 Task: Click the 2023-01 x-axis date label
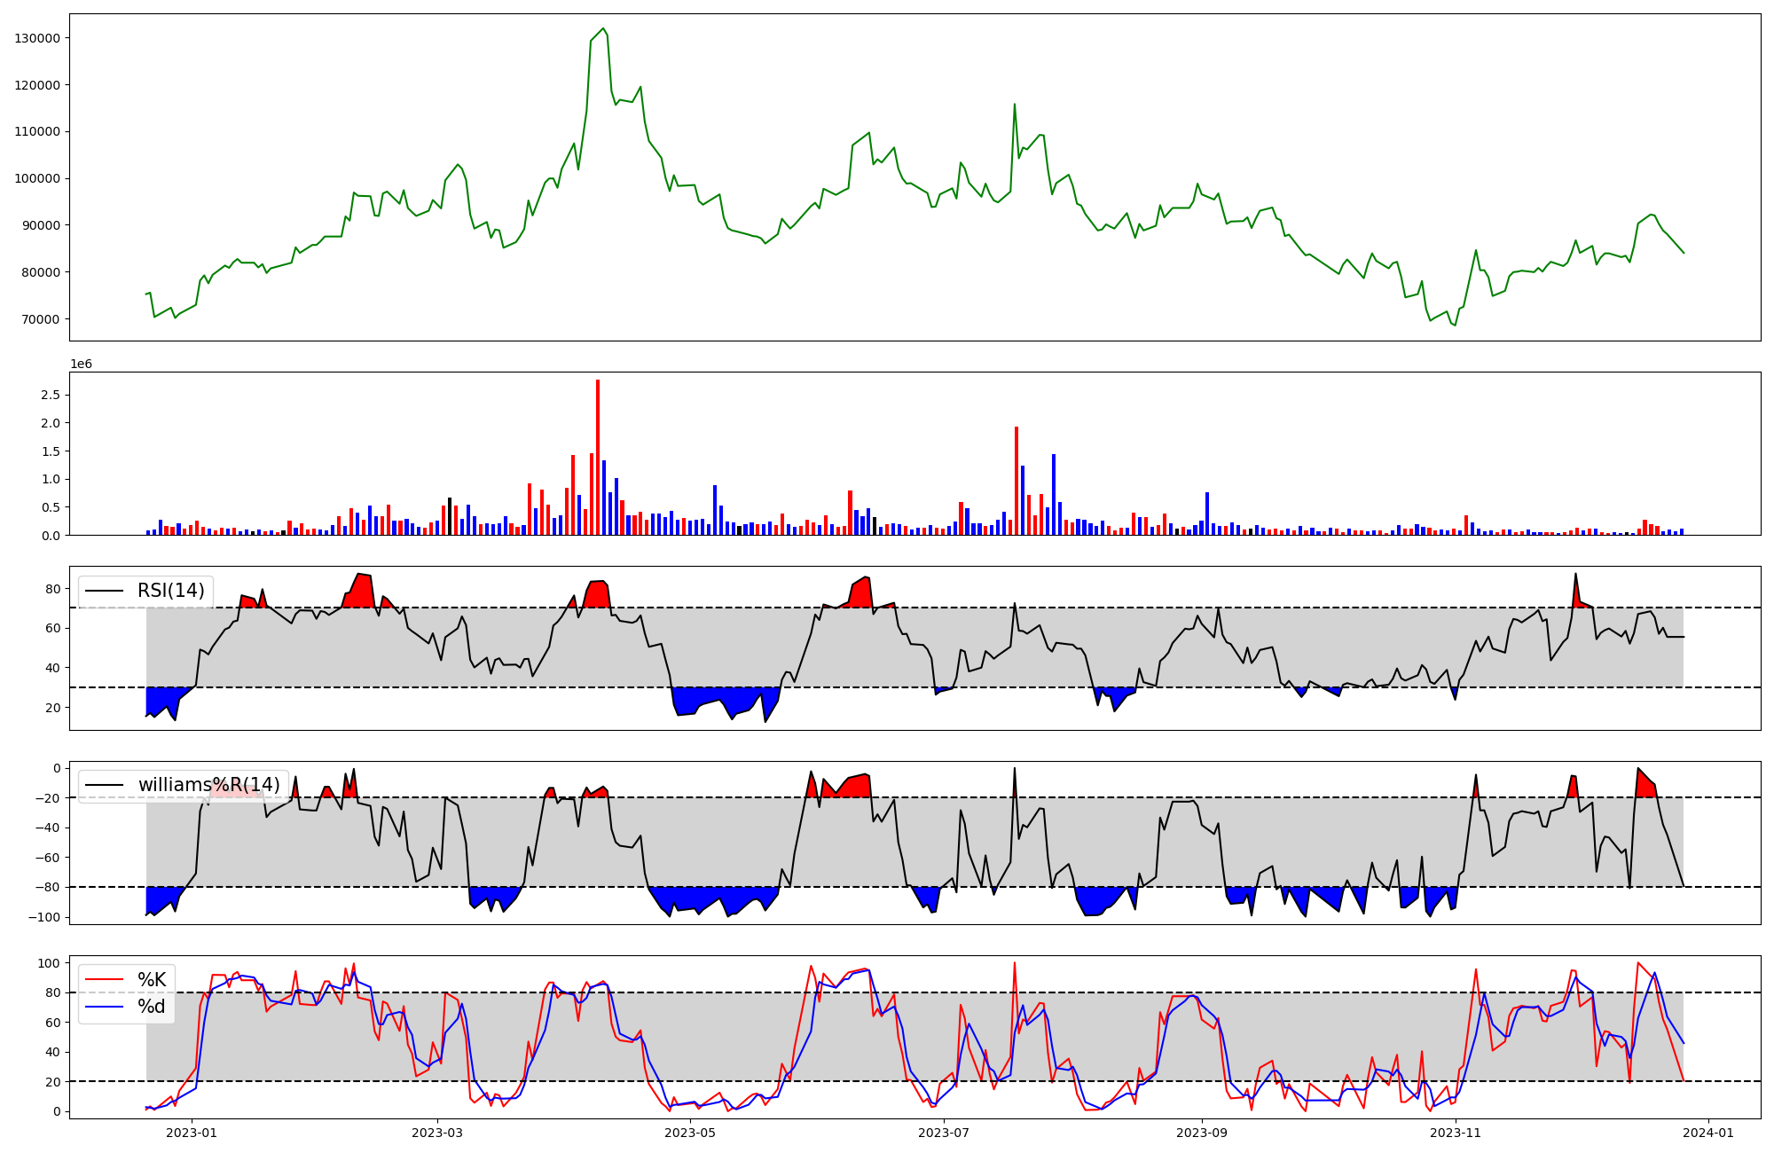coord(192,1133)
